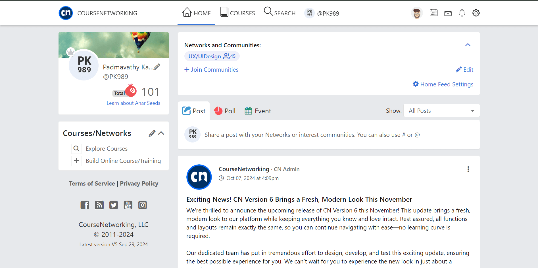Click Build Online Course/Training
Image resolution: width=538 pixels, height=268 pixels.
click(123, 161)
